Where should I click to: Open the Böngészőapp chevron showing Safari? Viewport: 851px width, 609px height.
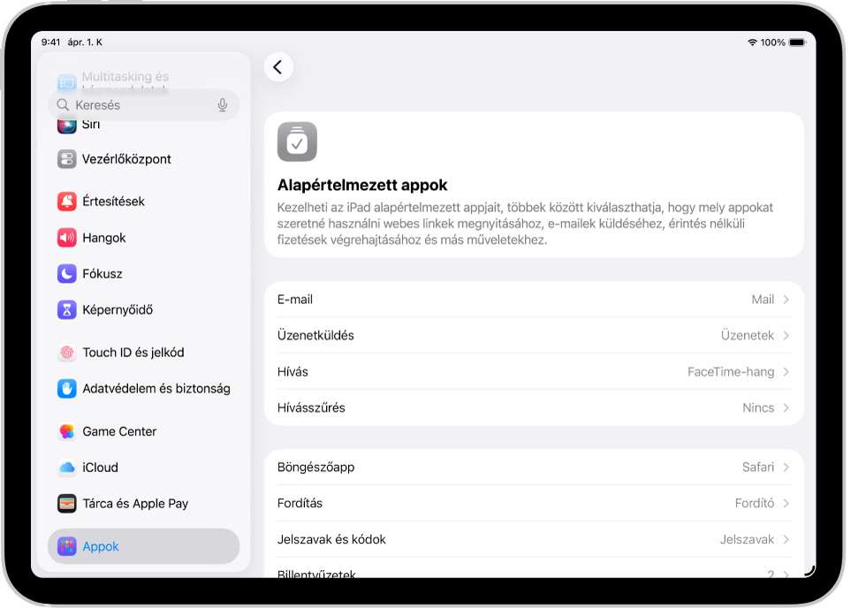(x=785, y=467)
